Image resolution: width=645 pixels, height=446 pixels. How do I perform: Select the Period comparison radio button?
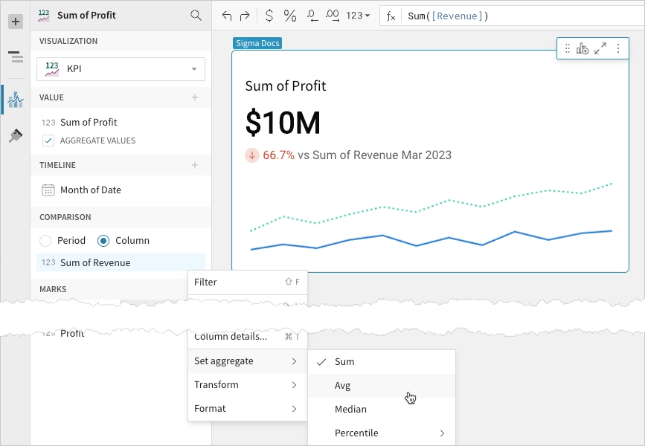45,241
